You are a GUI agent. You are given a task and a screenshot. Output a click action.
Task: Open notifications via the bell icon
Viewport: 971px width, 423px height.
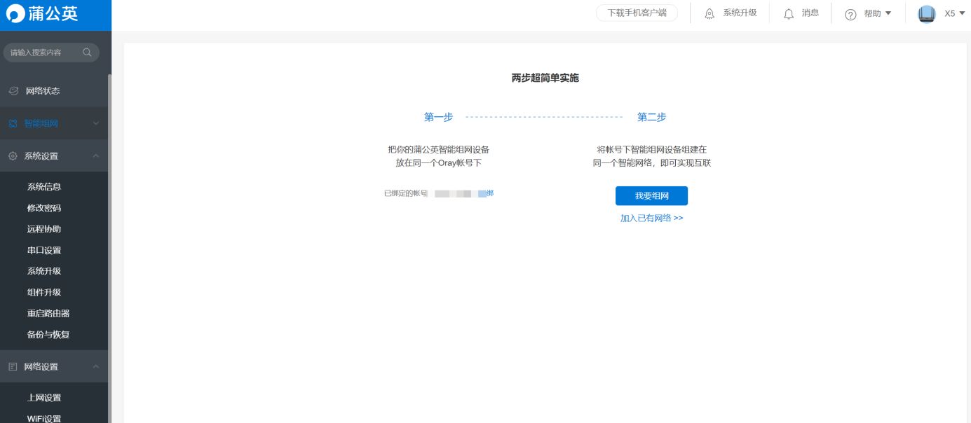point(789,14)
